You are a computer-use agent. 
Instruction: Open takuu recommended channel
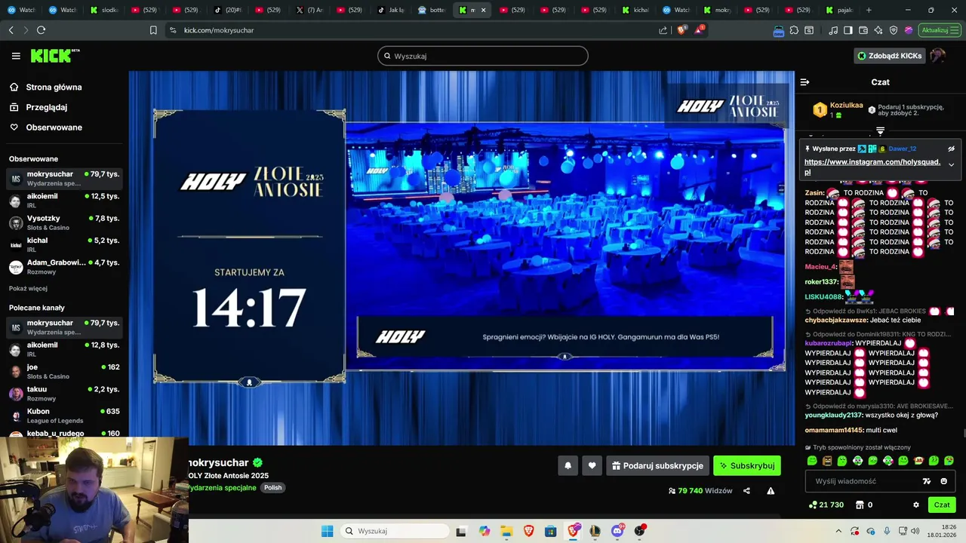pyautogui.click(x=63, y=394)
